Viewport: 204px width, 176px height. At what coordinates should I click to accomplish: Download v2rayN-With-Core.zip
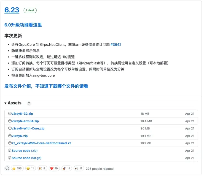(28, 128)
